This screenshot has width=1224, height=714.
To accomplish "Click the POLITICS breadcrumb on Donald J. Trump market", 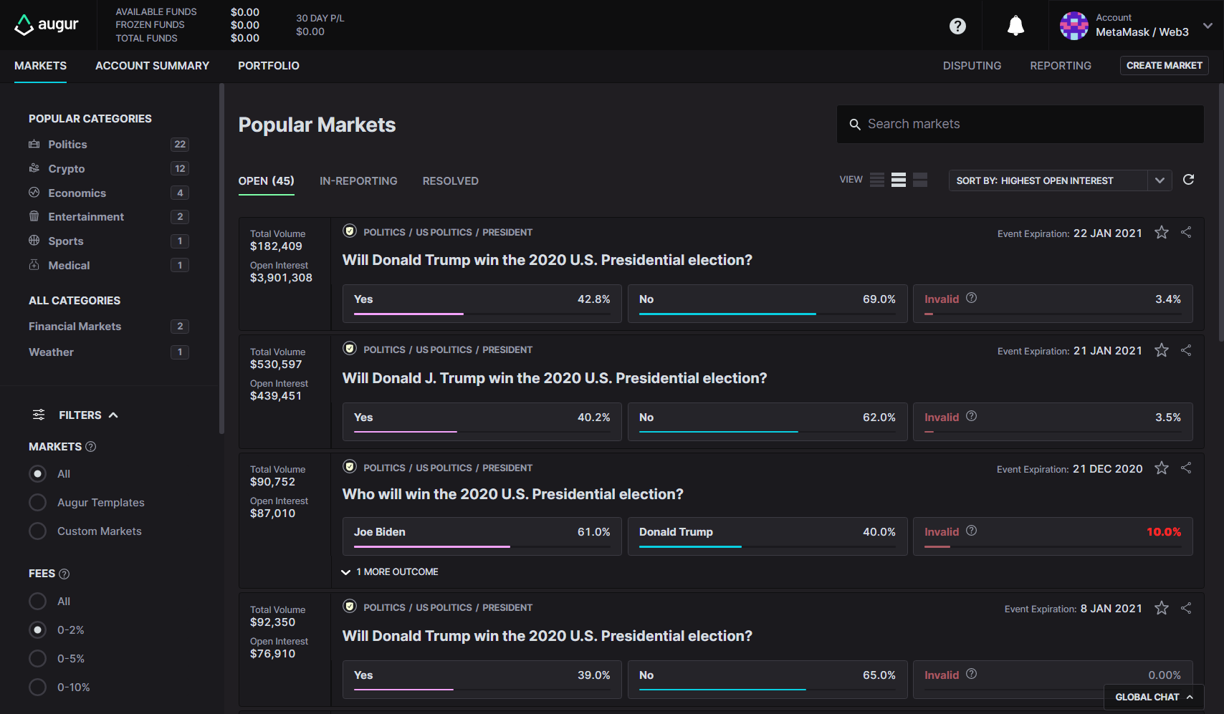I will coord(384,350).
